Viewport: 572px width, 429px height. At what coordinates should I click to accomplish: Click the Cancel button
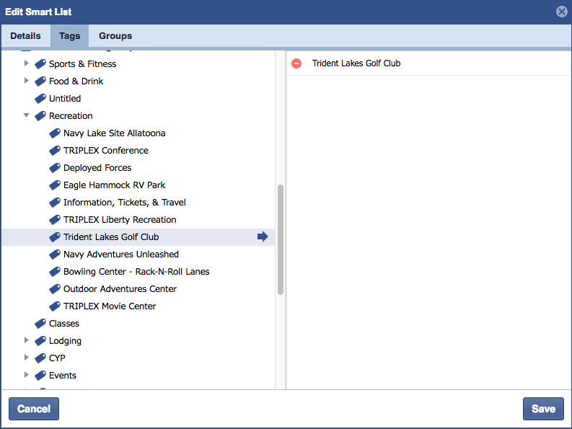tap(34, 409)
